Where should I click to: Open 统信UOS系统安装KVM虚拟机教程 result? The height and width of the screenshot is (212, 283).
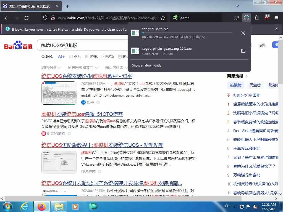87,76
